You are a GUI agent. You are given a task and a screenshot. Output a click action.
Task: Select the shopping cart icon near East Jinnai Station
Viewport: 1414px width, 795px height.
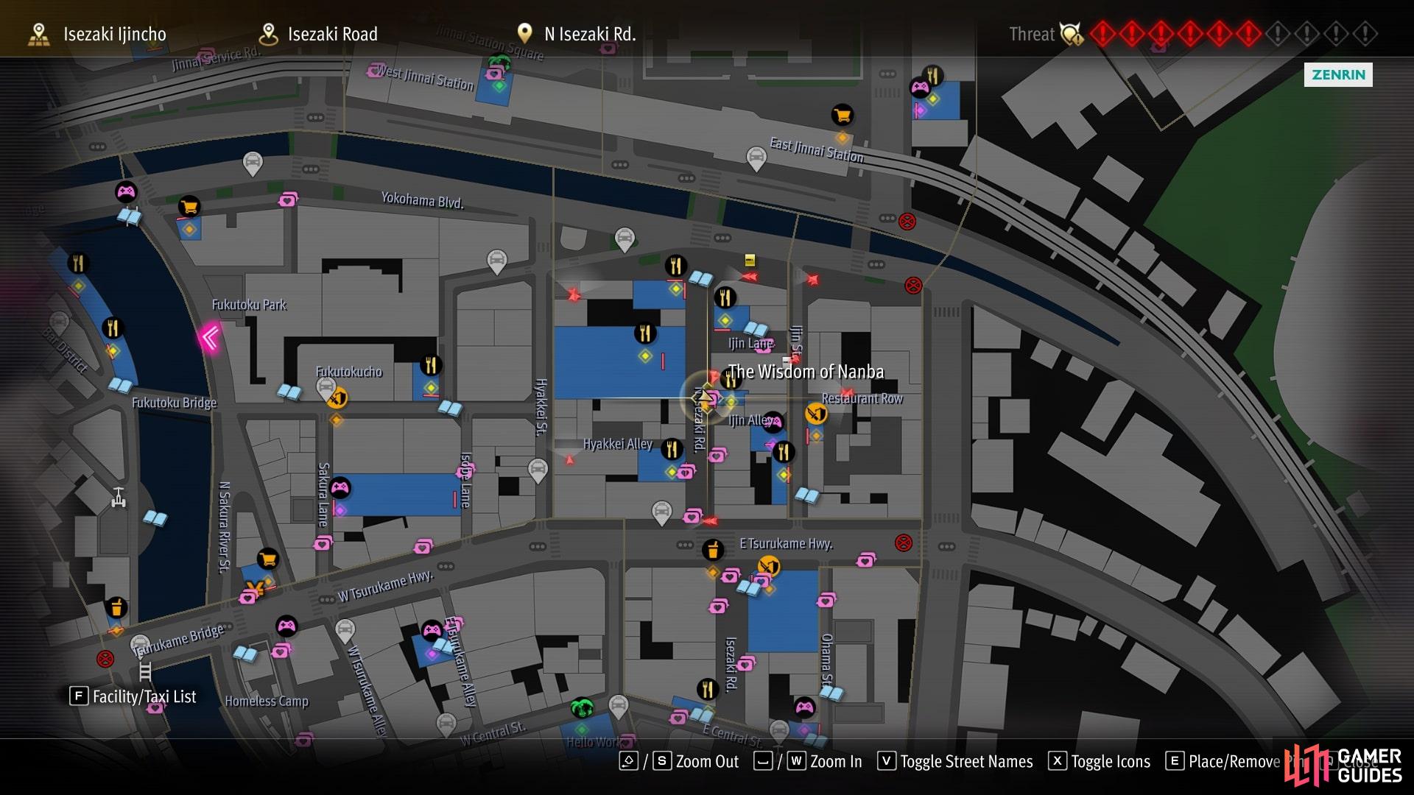pos(842,115)
